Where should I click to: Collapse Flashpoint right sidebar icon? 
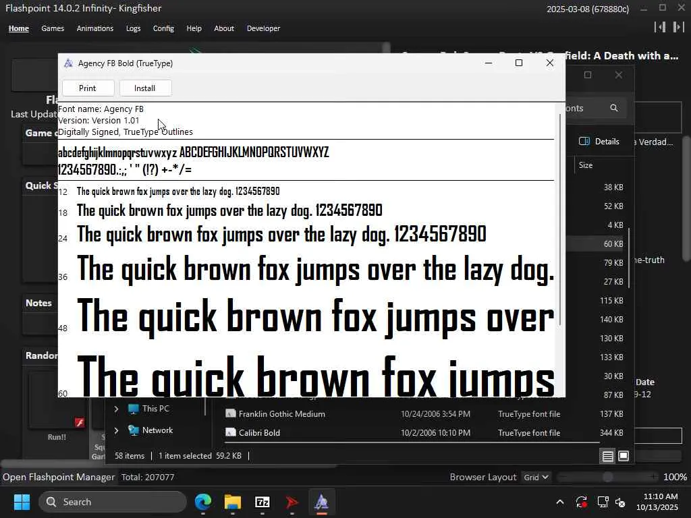679,27
